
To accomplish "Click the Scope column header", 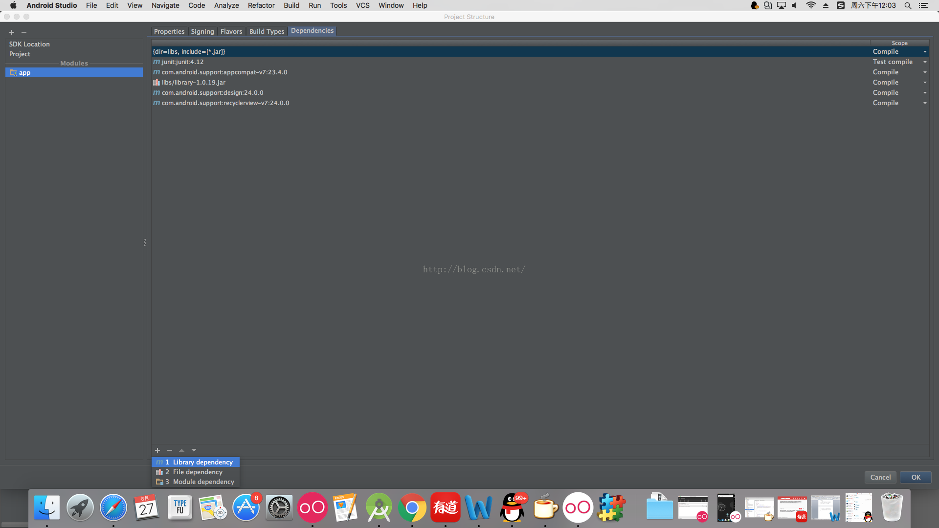I will [899, 43].
